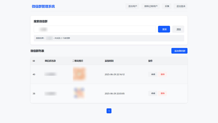Click the 微信群管理系统 site title
Image resolution: width=218 pixels, height=123 pixels.
43,6
